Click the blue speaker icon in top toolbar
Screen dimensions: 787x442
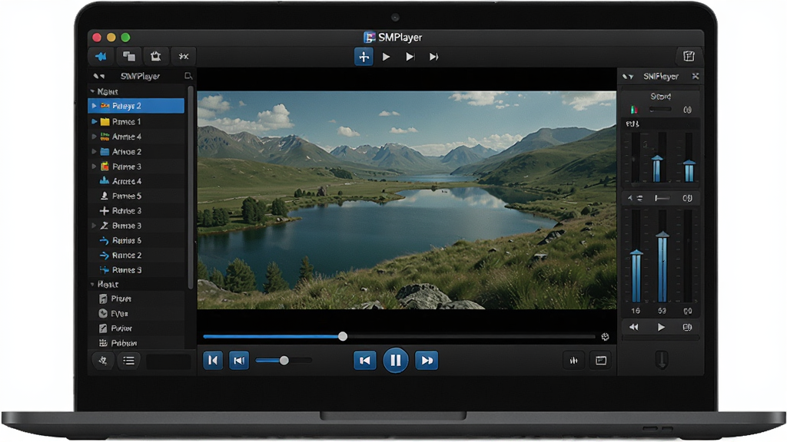[101, 57]
